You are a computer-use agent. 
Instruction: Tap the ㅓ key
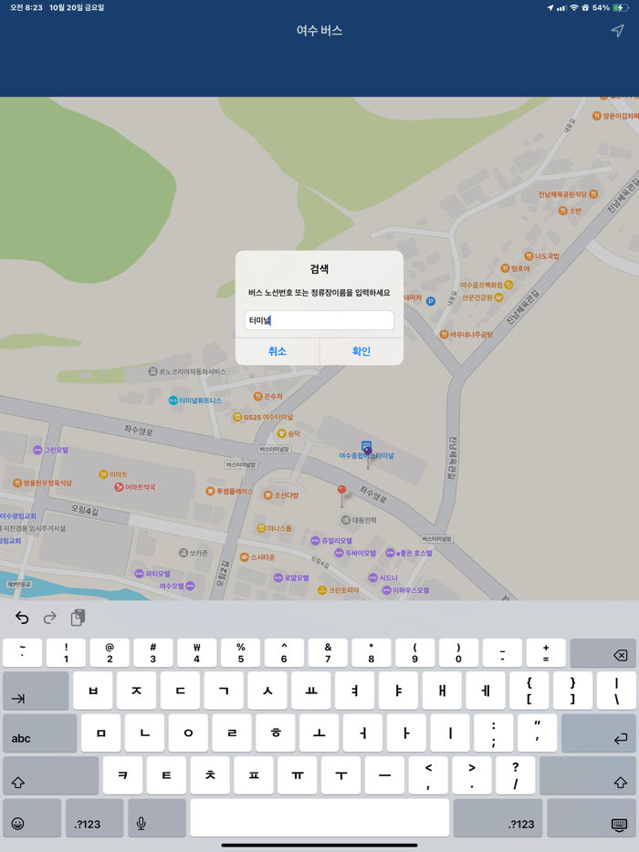[x=362, y=733]
